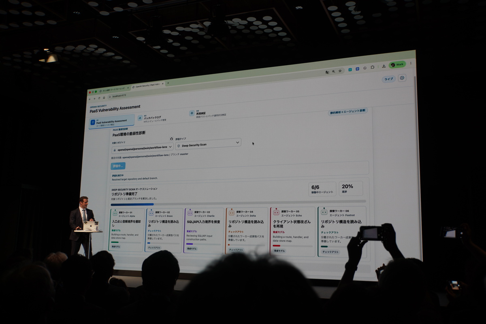486x324 pixels.
Task: Click the icon beside 再現検証
Action: [x=192, y=113]
